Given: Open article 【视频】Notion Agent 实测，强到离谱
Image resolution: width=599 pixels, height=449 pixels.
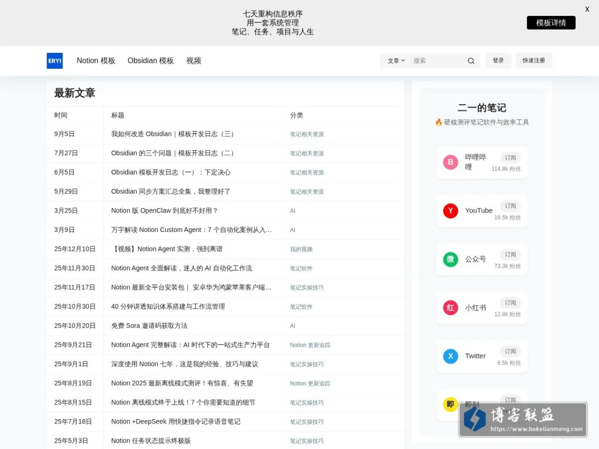Looking at the screenshot, I should point(167,249).
